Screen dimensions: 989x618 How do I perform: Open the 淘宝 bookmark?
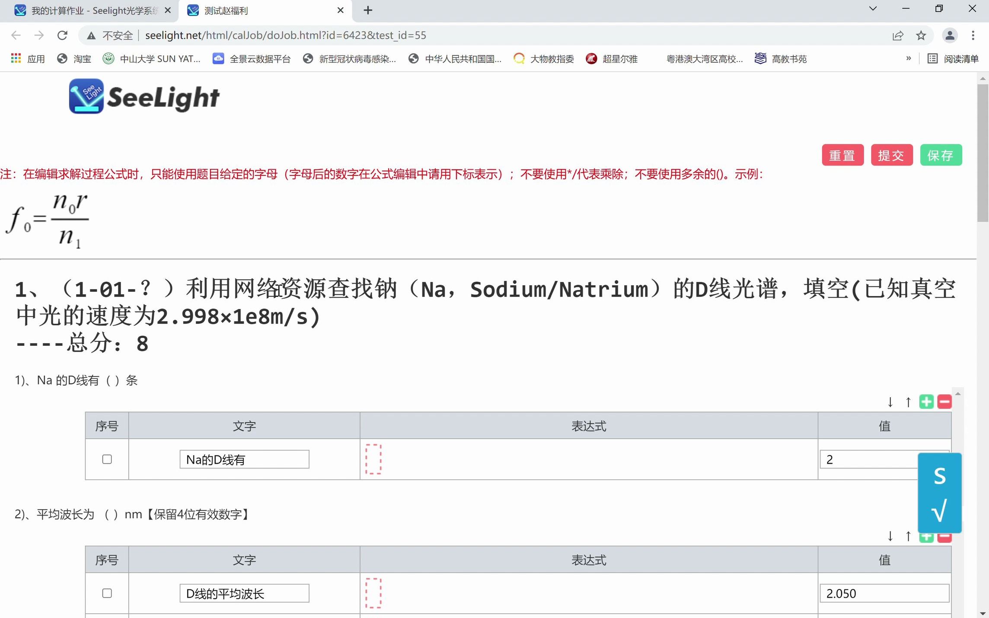click(x=74, y=59)
